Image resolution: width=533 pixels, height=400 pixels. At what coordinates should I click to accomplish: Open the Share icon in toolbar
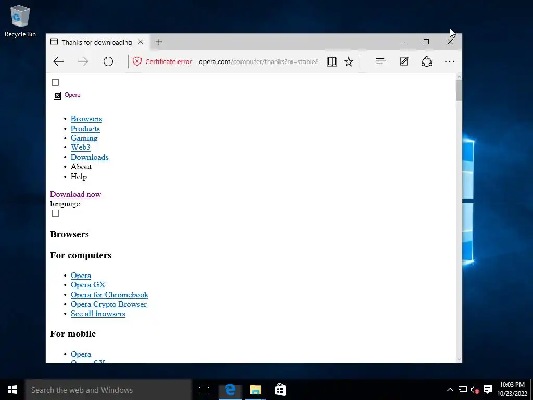427,61
